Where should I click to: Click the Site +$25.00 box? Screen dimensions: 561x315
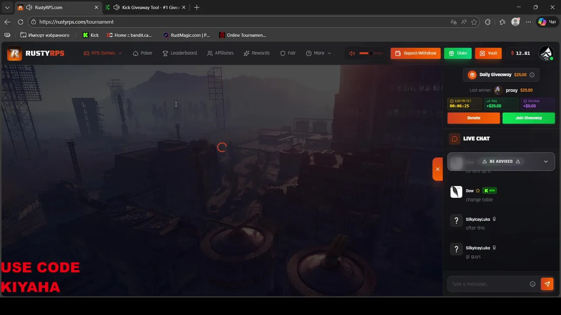click(501, 104)
